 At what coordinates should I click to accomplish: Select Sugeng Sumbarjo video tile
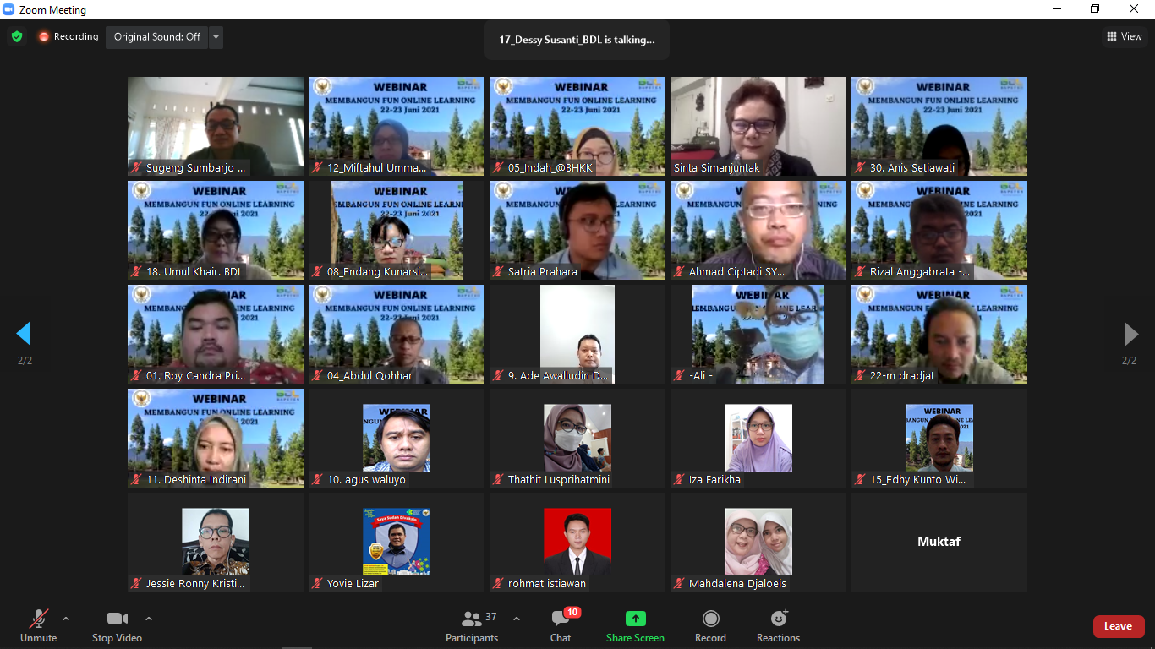click(x=216, y=126)
